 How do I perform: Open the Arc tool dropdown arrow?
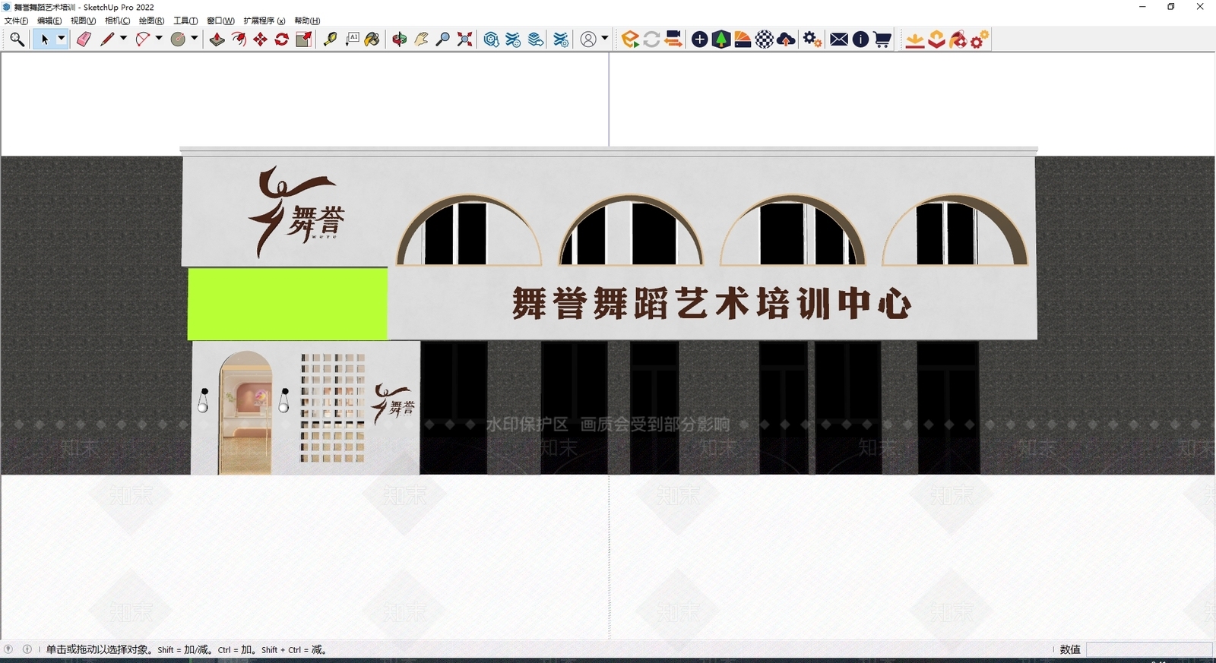[x=159, y=39]
